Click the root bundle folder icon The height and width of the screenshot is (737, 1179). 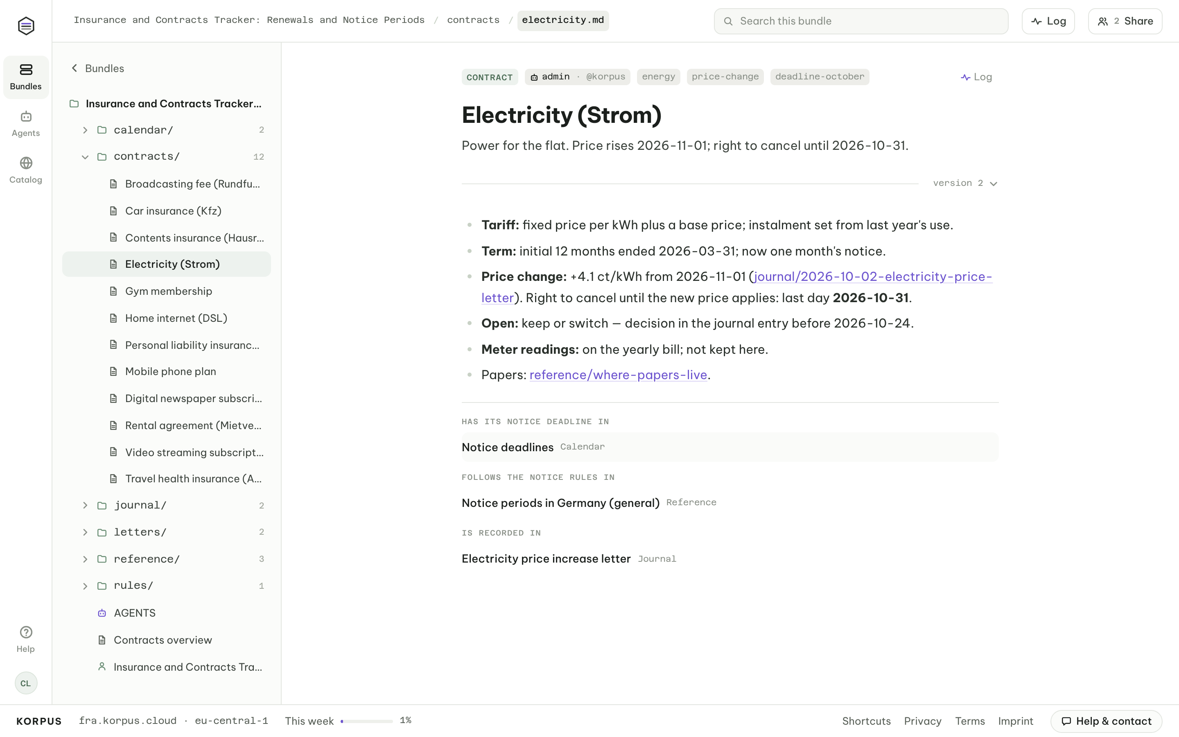pyautogui.click(x=74, y=103)
